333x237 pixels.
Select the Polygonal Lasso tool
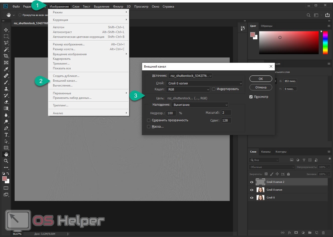(x=6, y=43)
